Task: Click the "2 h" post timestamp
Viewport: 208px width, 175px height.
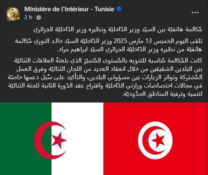Action: click(x=28, y=17)
